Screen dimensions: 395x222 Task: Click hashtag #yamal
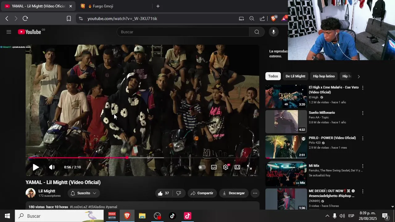[x=111, y=207]
